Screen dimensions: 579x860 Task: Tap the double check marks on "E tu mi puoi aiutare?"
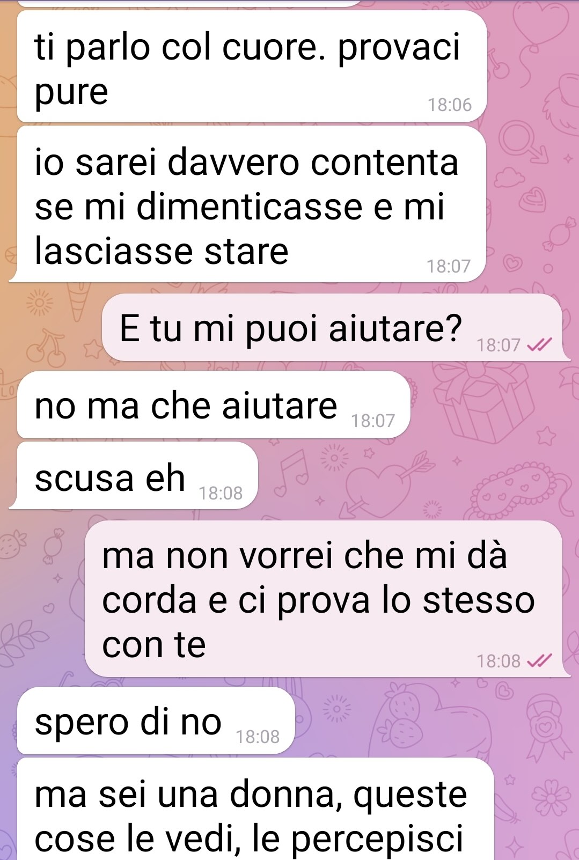coord(539,345)
